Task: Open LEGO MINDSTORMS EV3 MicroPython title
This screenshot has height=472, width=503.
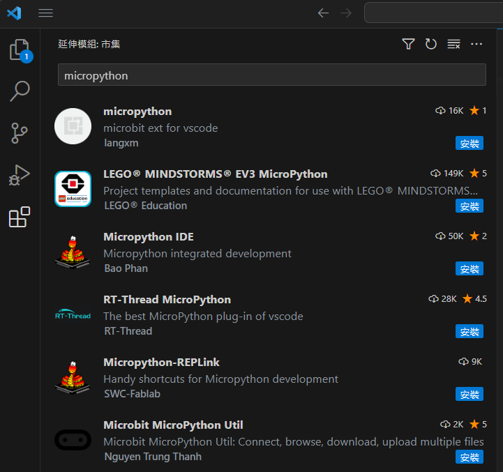Action: click(216, 174)
